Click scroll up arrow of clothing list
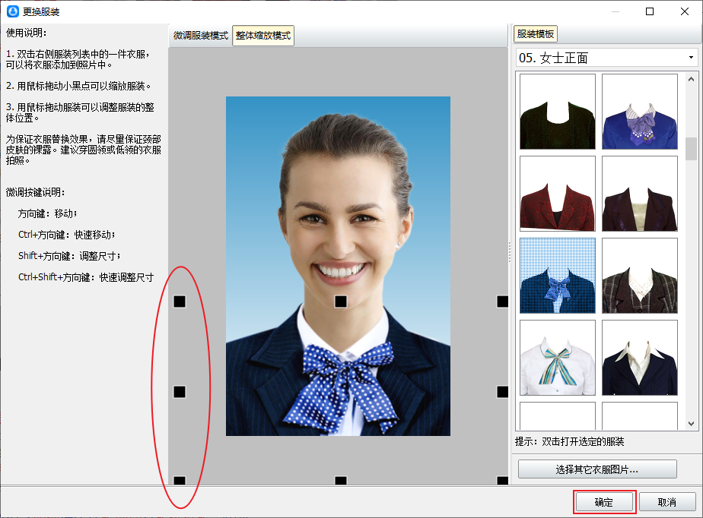 click(x=691, y=79)
